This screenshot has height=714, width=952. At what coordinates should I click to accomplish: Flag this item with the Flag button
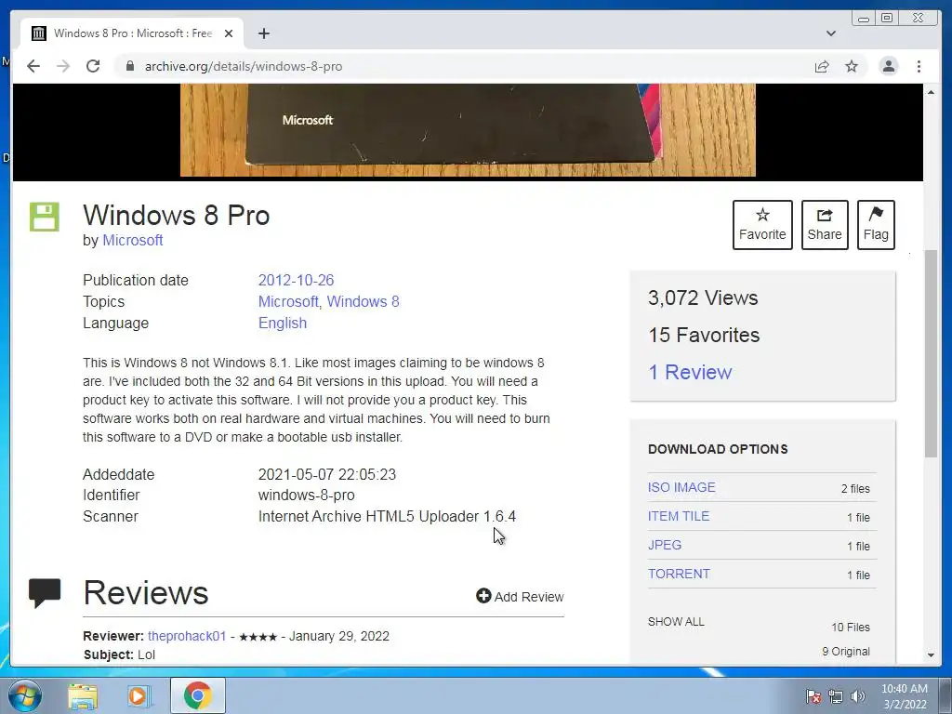pos(876,225)
